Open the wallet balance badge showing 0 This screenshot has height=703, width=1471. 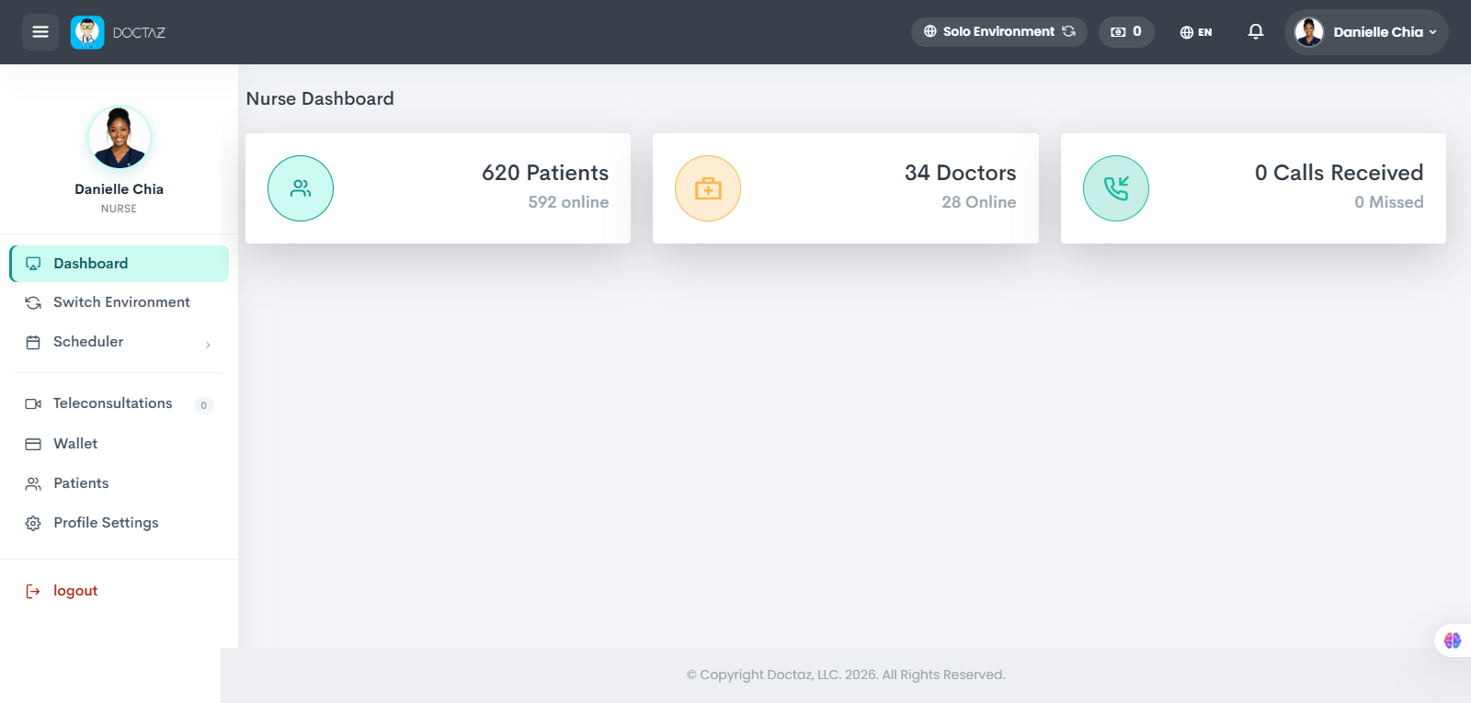pos(1126,31)
